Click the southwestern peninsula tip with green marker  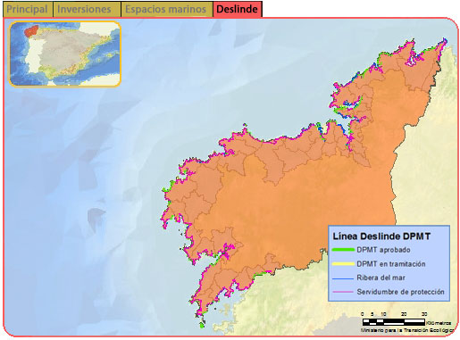pos(202,324)
